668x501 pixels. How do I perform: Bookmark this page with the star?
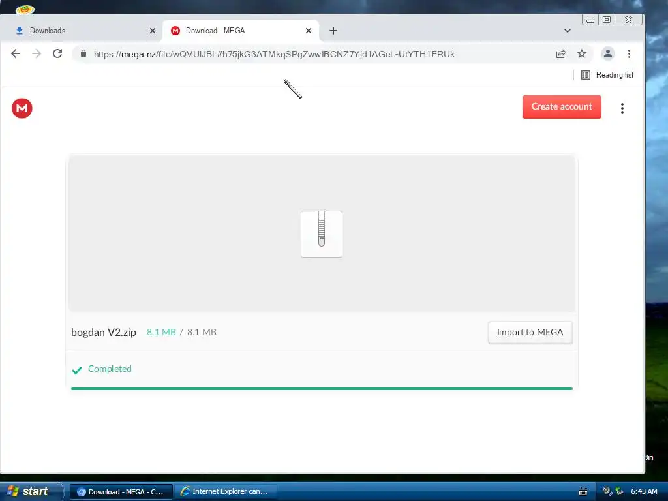582,53
